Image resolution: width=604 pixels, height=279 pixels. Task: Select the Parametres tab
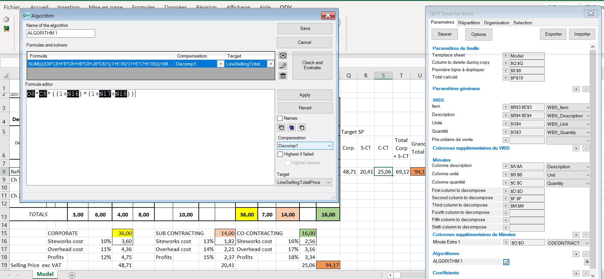[x=442, y=22]
